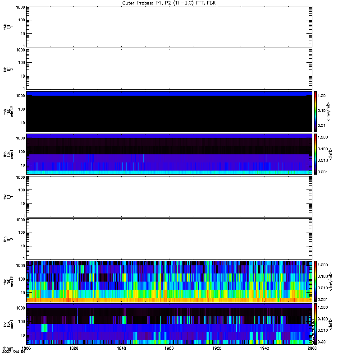Click the 1820 time axis label
Screen dimensions: 338x361
pos(74,349)
